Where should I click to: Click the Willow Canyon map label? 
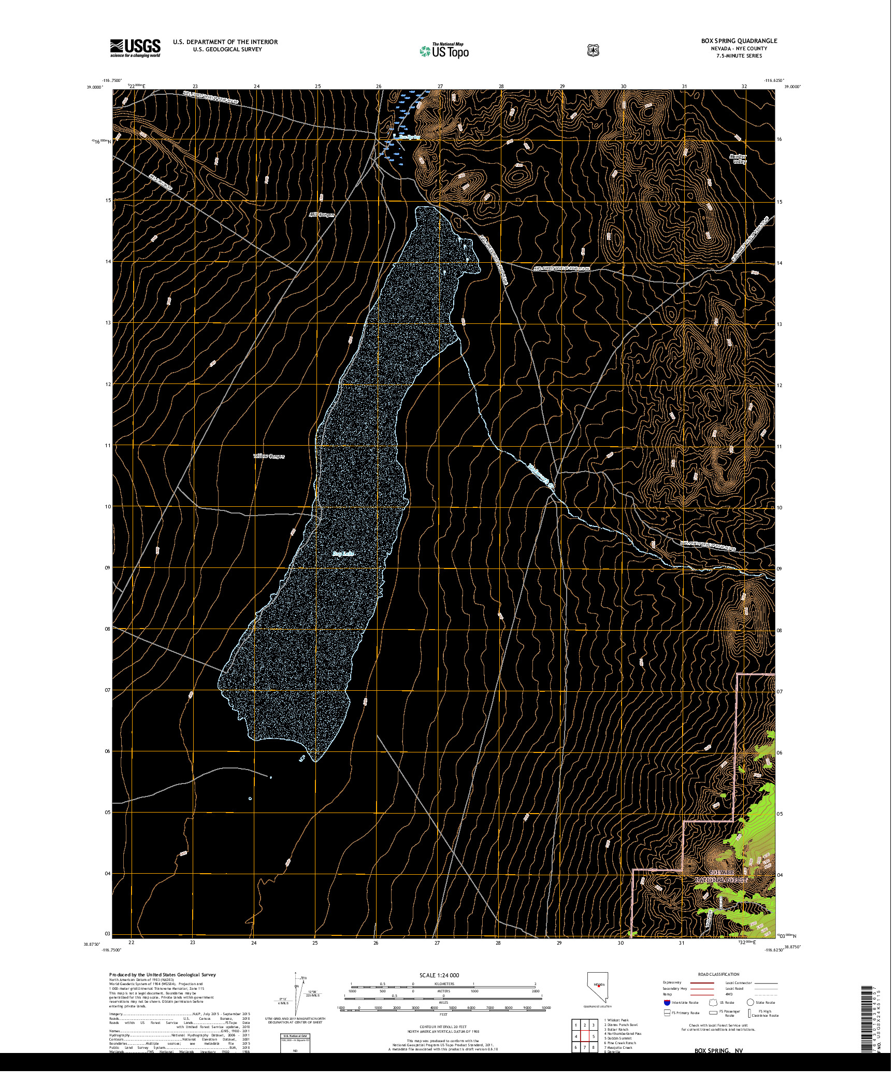(x=269, y=456)
